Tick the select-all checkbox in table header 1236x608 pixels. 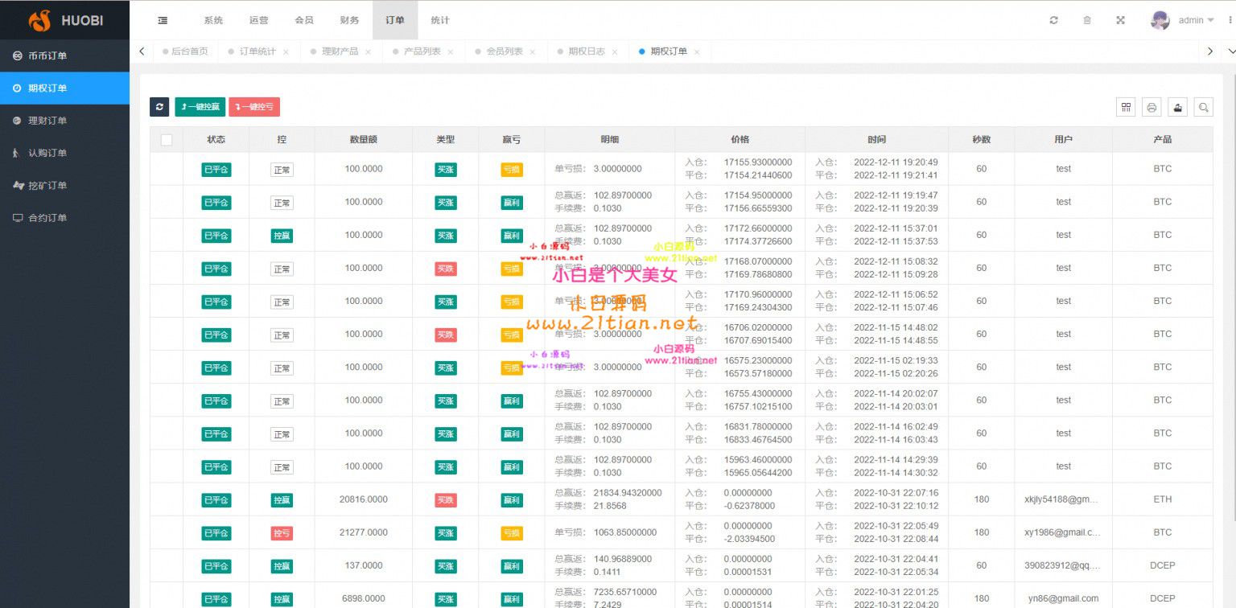pyautogui.click(x=167, y=140)
